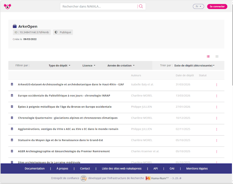This screenshot has height=184, width=233.
Task: Click dataset icon of Épées à poignée row
Action: [x=12, y=107]
